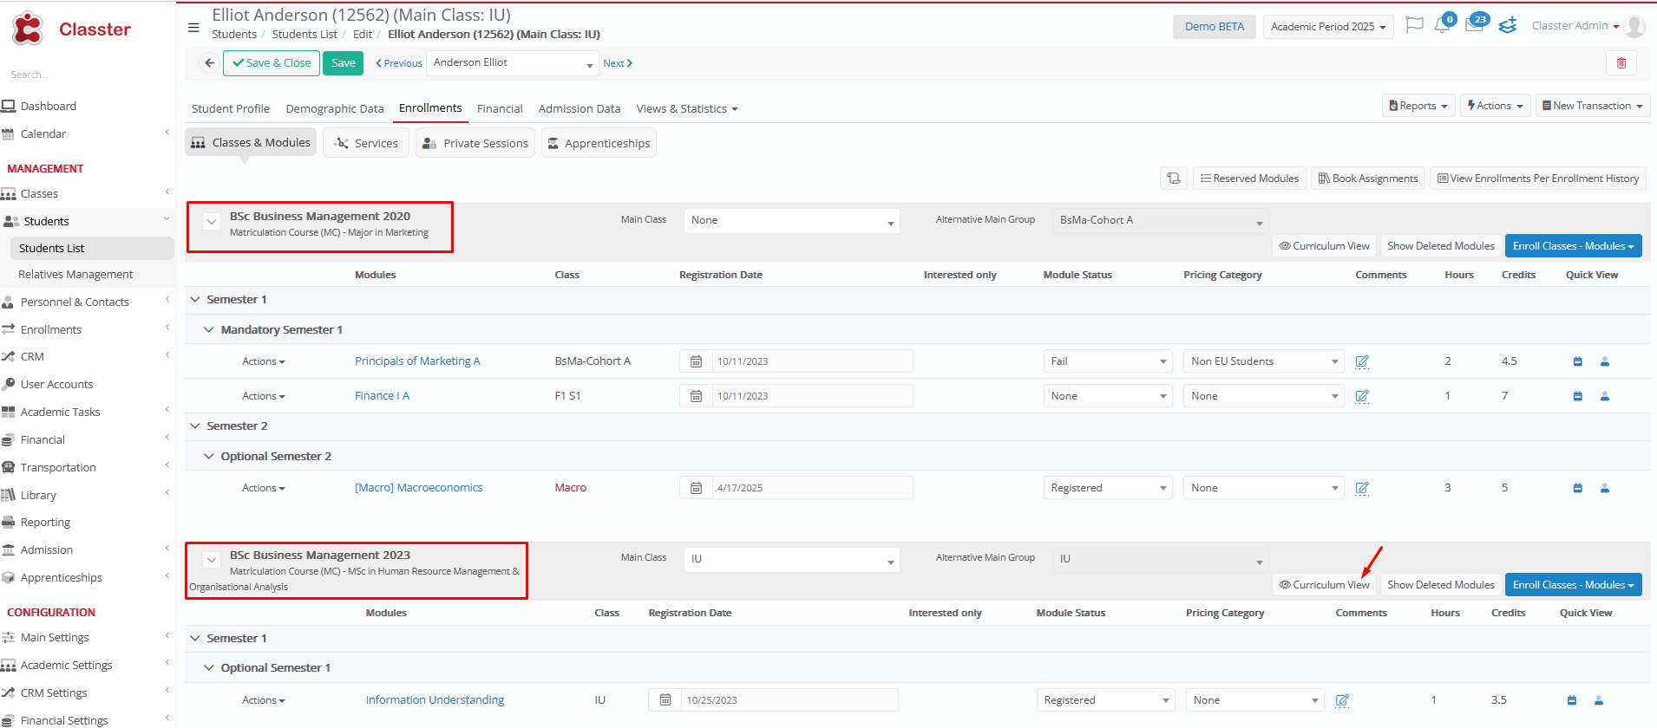1657x728 pixels.
Task: Open the Academic Period 2025 dropdown
Action: tap(1327, 27)
